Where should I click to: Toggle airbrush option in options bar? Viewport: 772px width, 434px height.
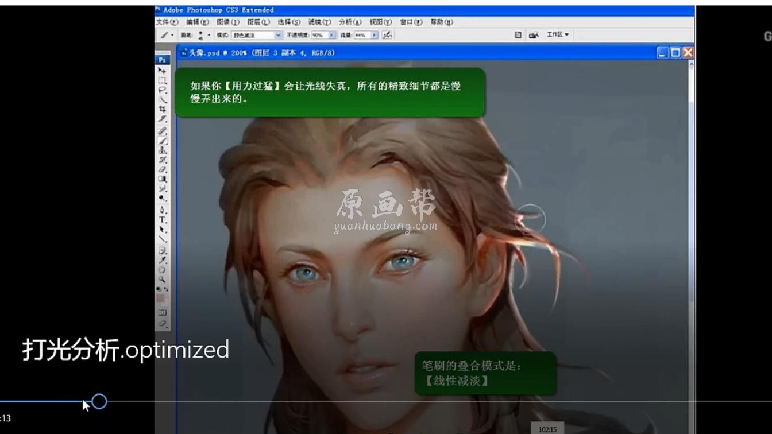[387, 35]
